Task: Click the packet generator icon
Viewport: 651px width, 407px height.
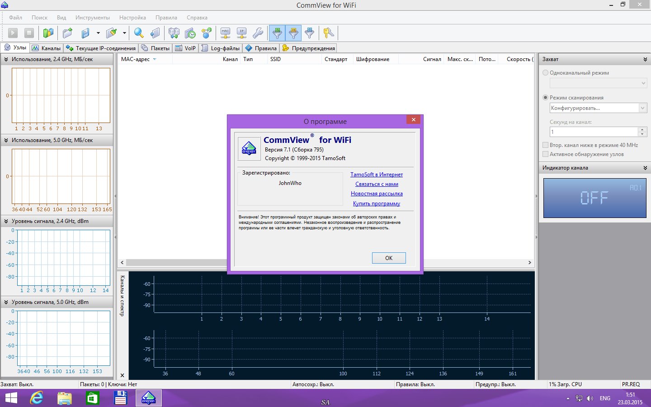Action: click(174, 33)
